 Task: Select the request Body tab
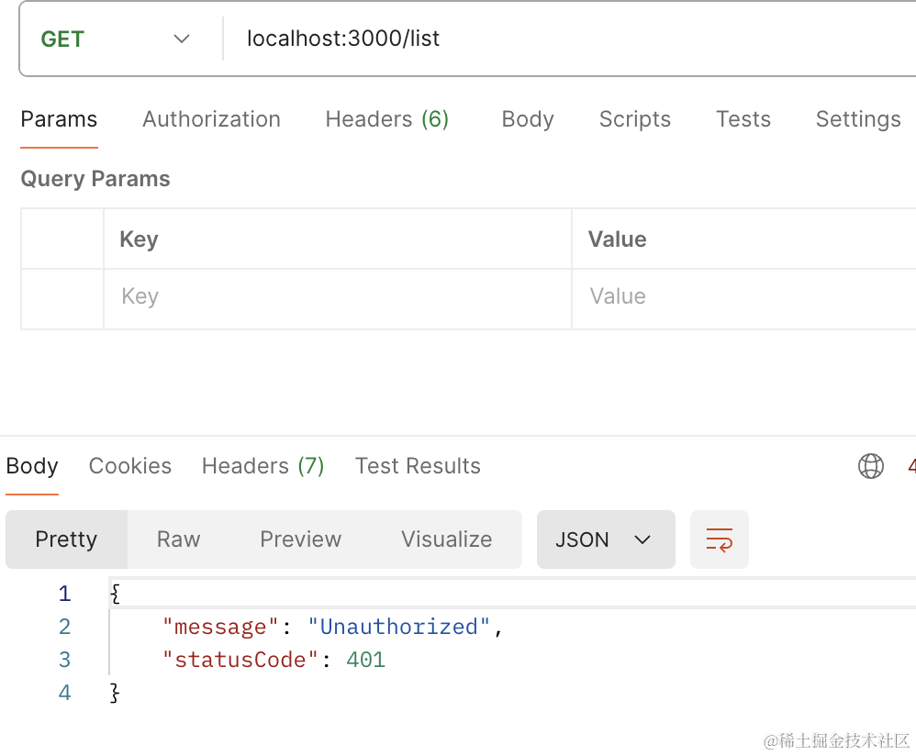pos(528,119)
